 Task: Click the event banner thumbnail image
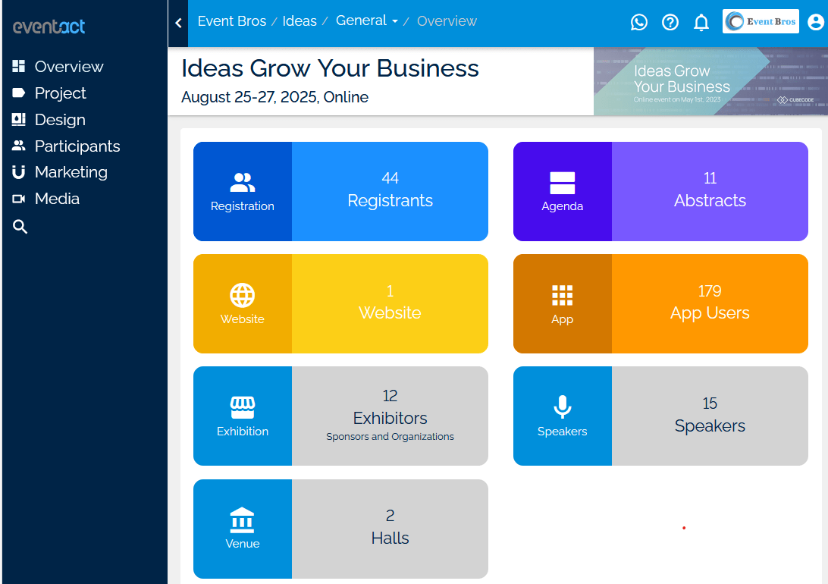pos(710,82)
